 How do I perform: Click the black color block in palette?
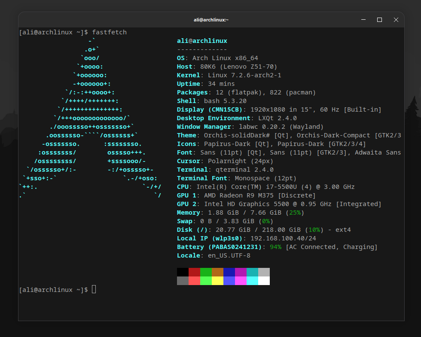point(183,272)
